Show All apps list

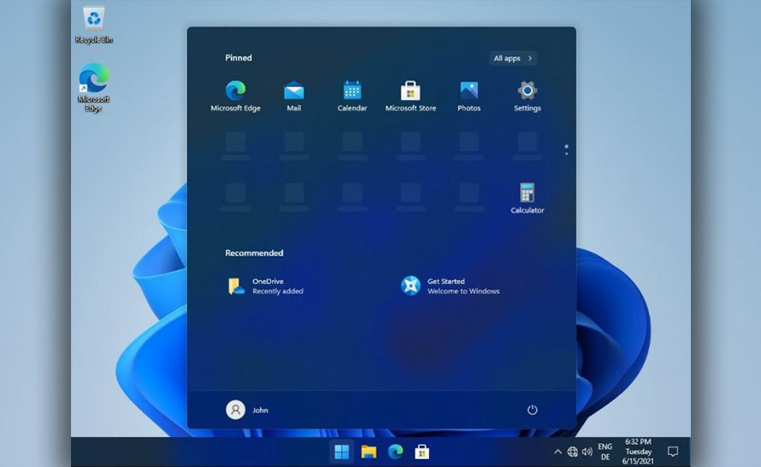[512, 58]
